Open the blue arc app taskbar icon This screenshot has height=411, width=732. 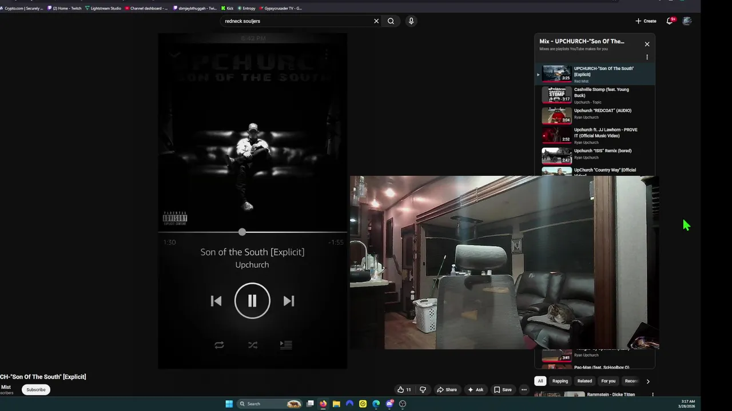point(349,404)
